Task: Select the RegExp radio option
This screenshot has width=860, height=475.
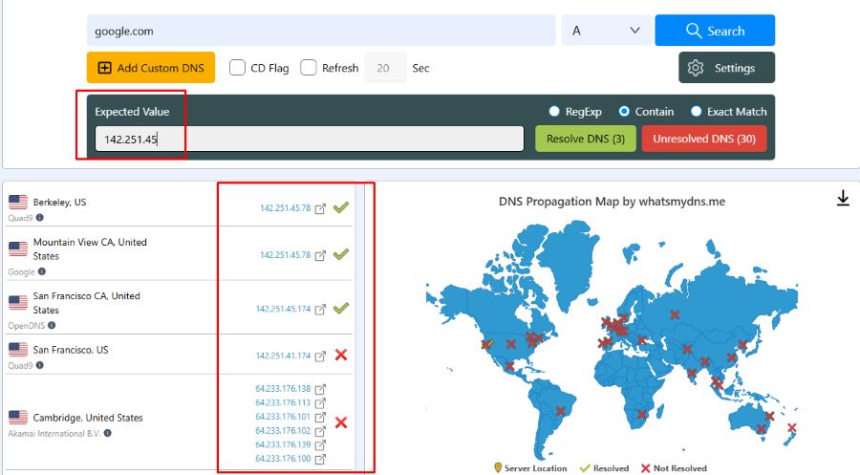Action: (x=554, y=112)
